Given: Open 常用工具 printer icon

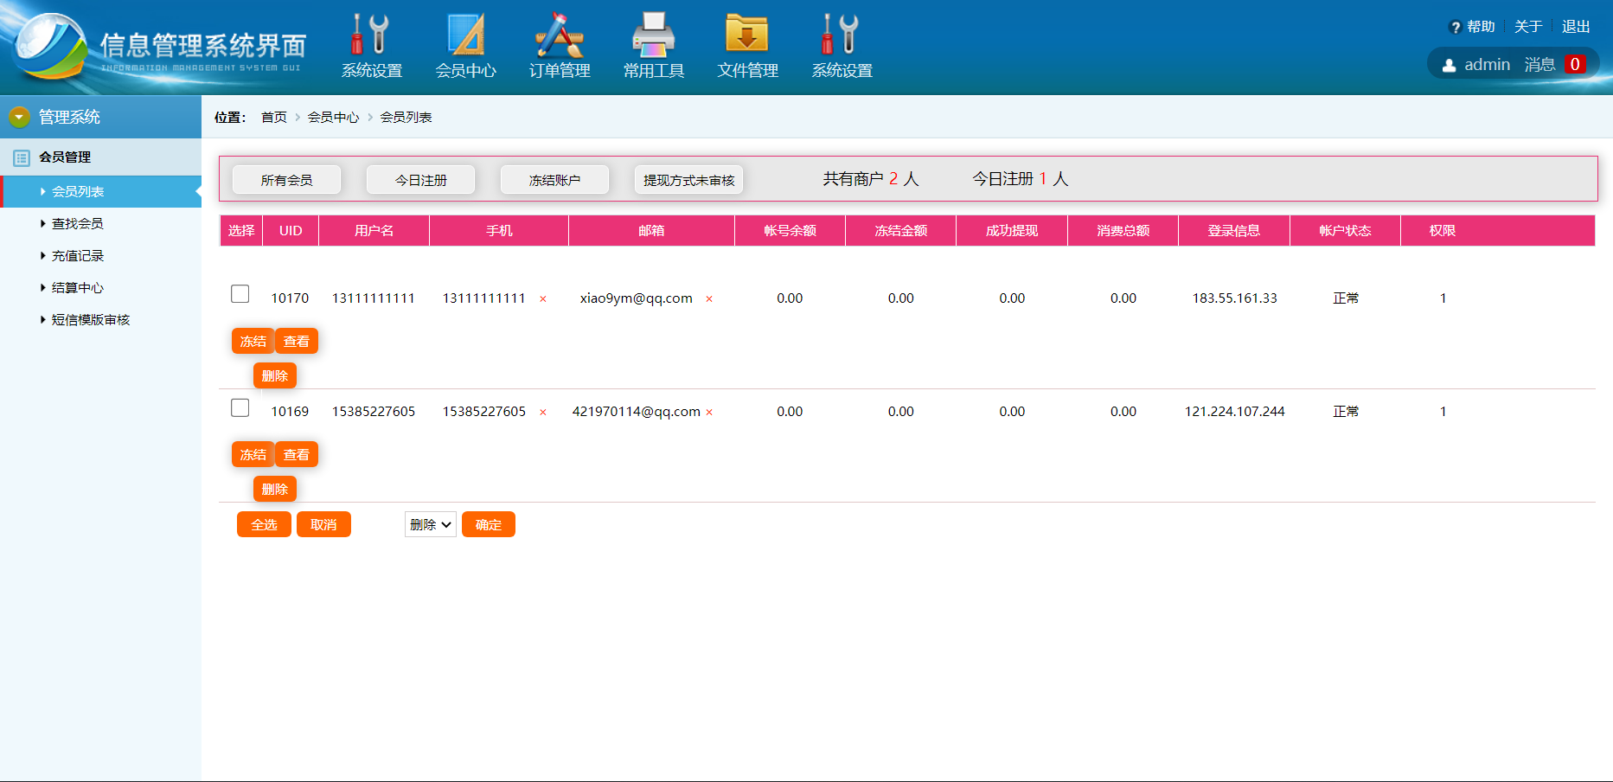Looking at the screenshot, I should pyautogui.click(x=654, y=35).
